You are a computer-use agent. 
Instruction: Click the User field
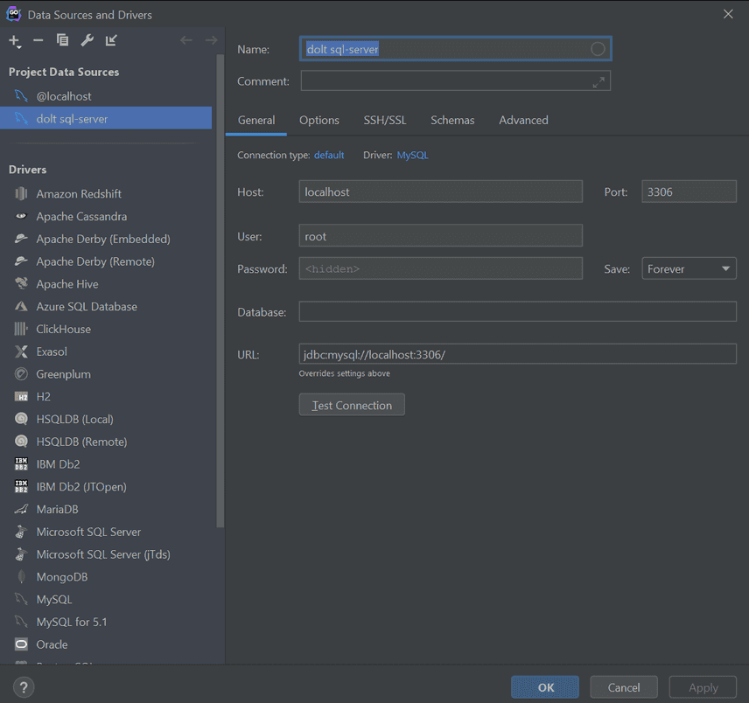click(440, 236)
